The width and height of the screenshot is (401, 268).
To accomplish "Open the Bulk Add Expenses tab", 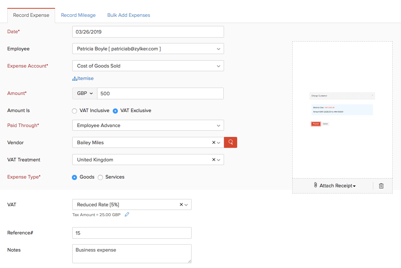I will point(128,15).
